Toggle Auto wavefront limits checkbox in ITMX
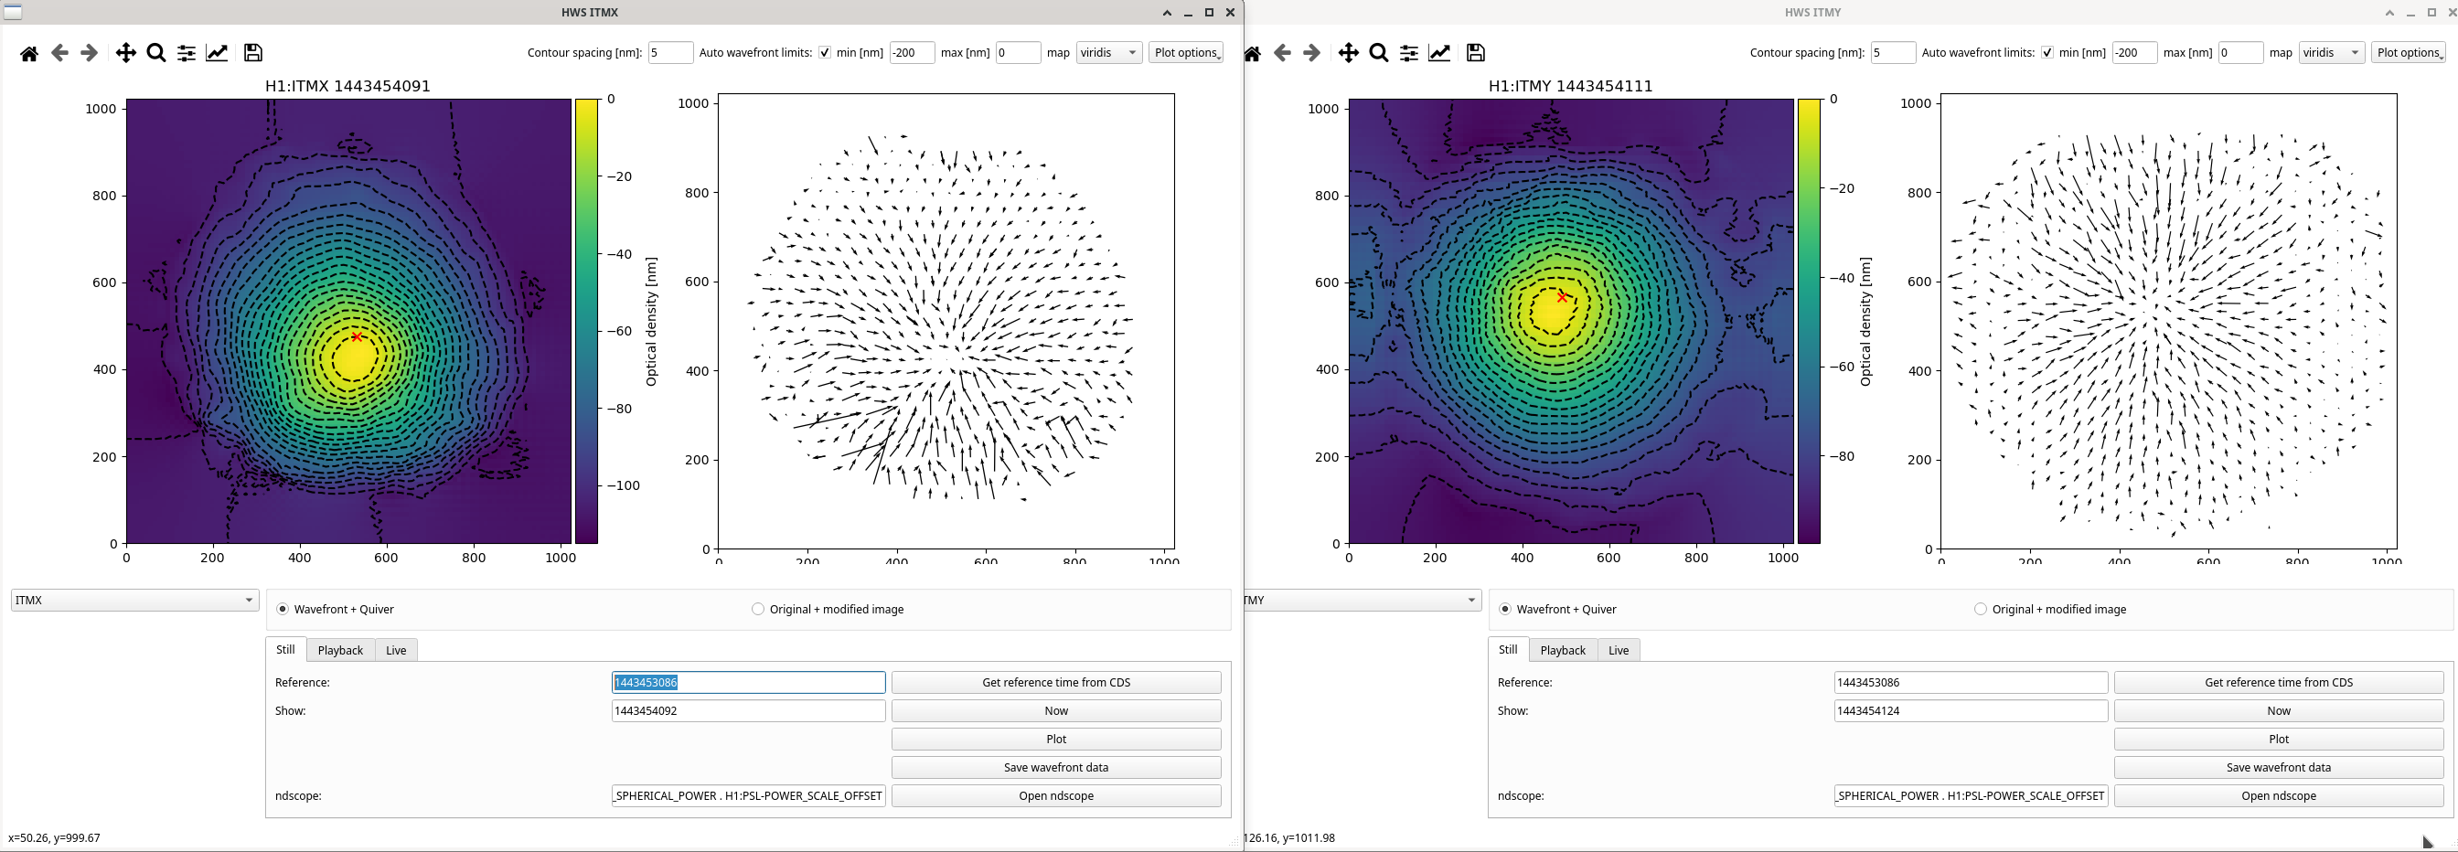The image size is (2458, 852). (x=825, y=52)
